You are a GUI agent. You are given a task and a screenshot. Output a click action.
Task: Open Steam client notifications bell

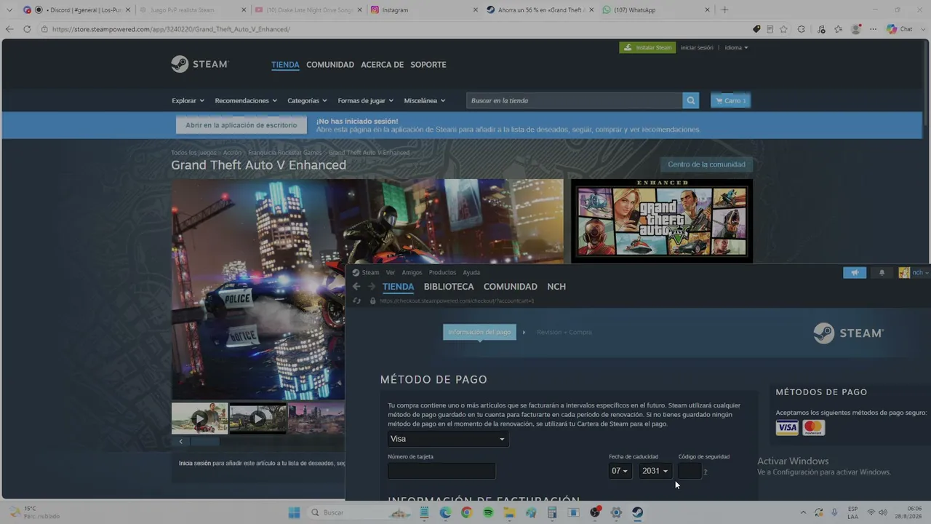click(x=882, y=273)
